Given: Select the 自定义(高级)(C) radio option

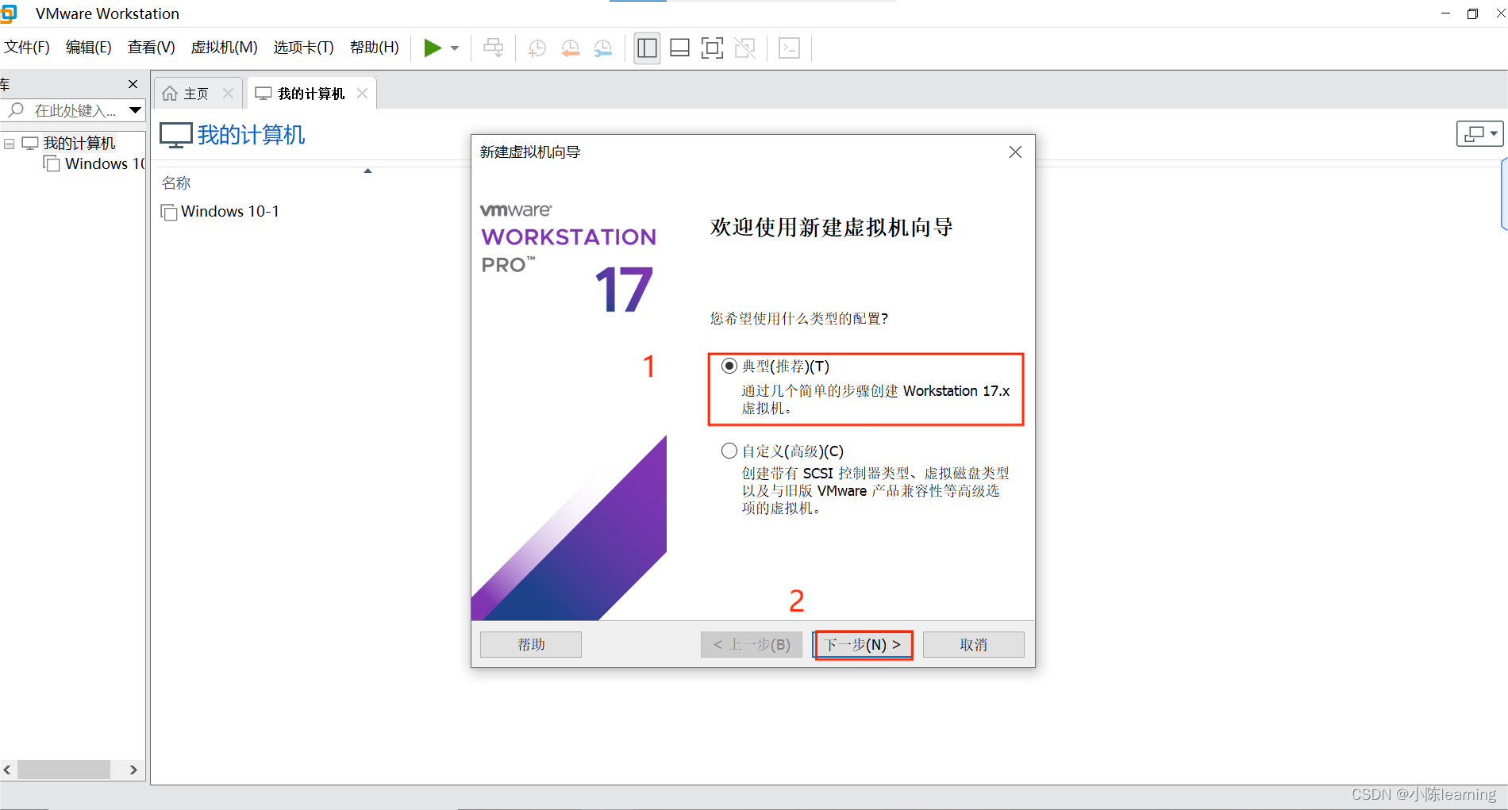Looking at the screenshot, I should point(729,451).
